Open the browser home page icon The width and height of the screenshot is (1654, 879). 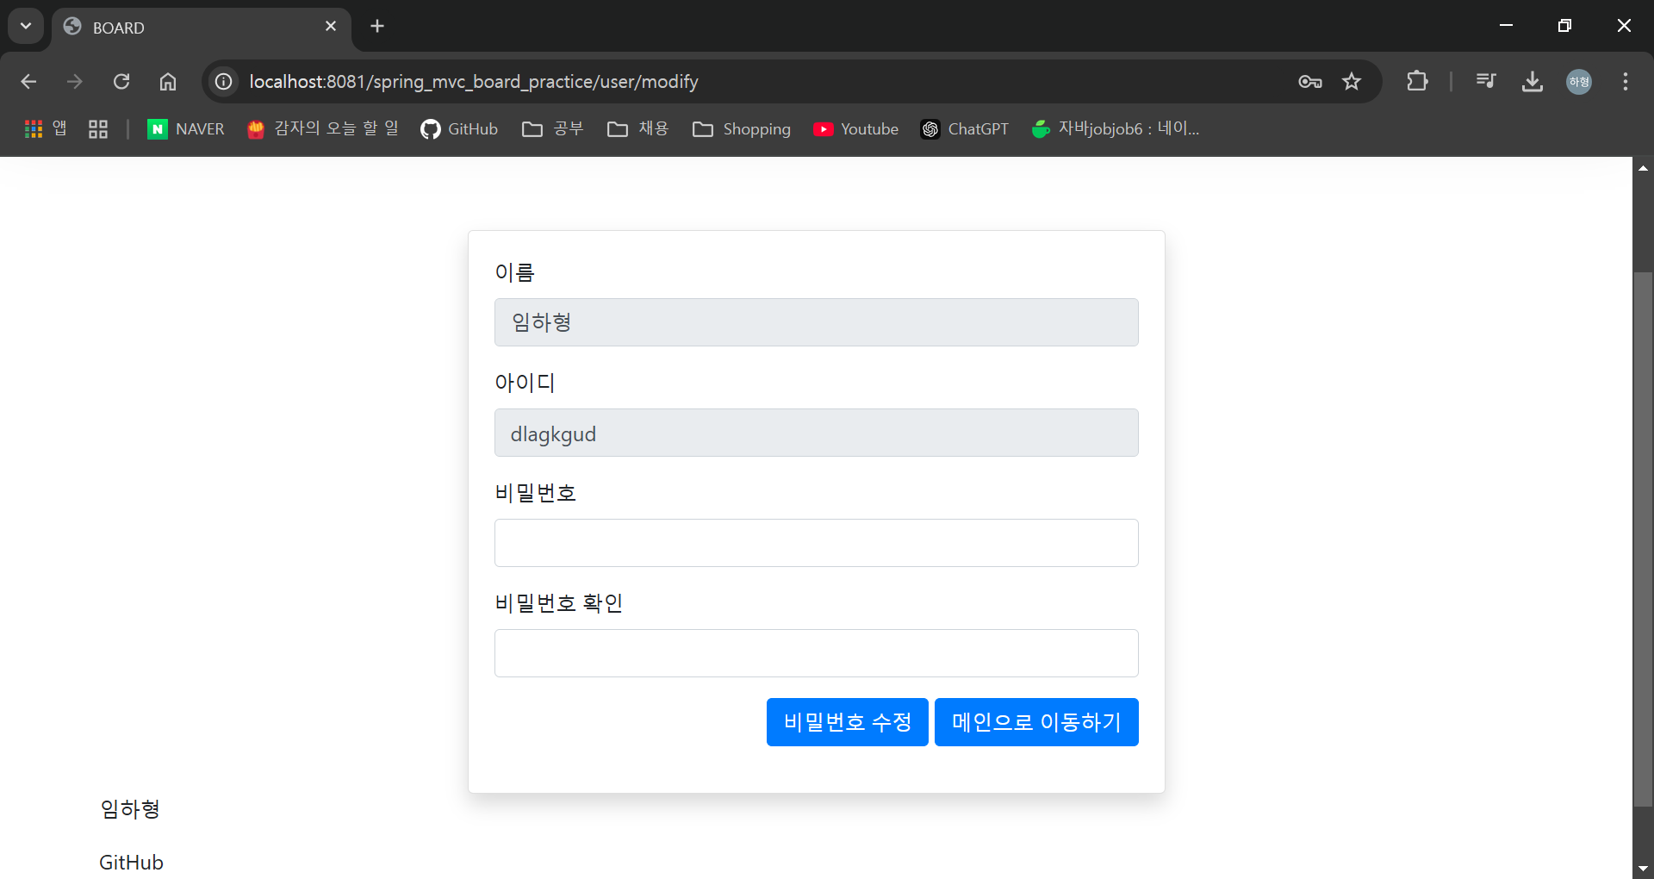pos(168,82)
